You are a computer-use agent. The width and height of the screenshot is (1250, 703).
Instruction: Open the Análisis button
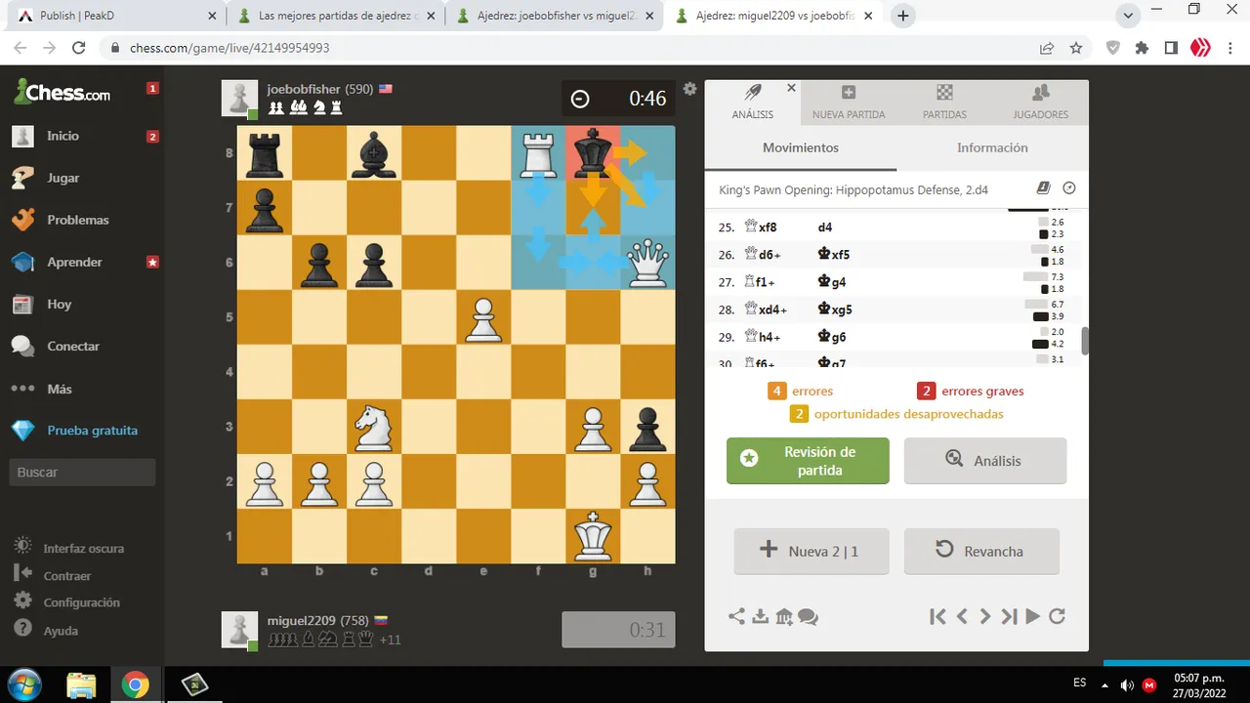[985, 461]
